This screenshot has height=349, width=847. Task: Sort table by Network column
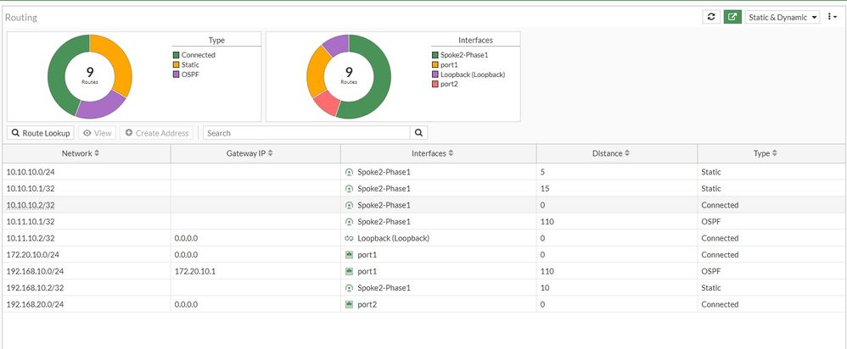(81, 153)
